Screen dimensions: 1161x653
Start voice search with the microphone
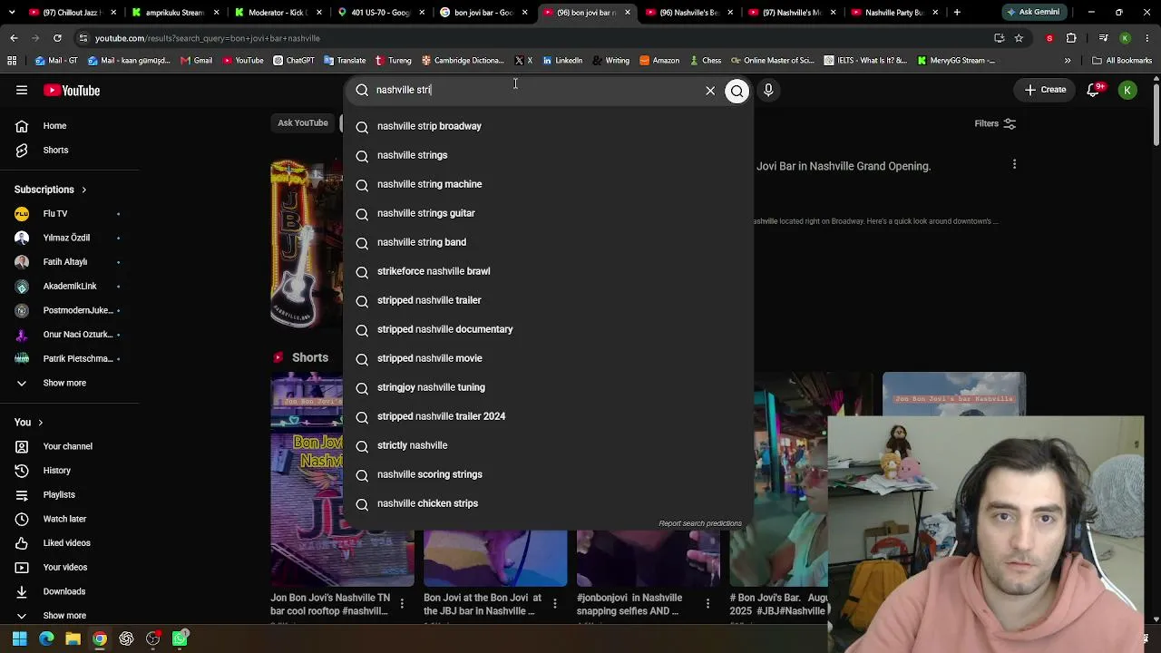(x=768, y=90)
